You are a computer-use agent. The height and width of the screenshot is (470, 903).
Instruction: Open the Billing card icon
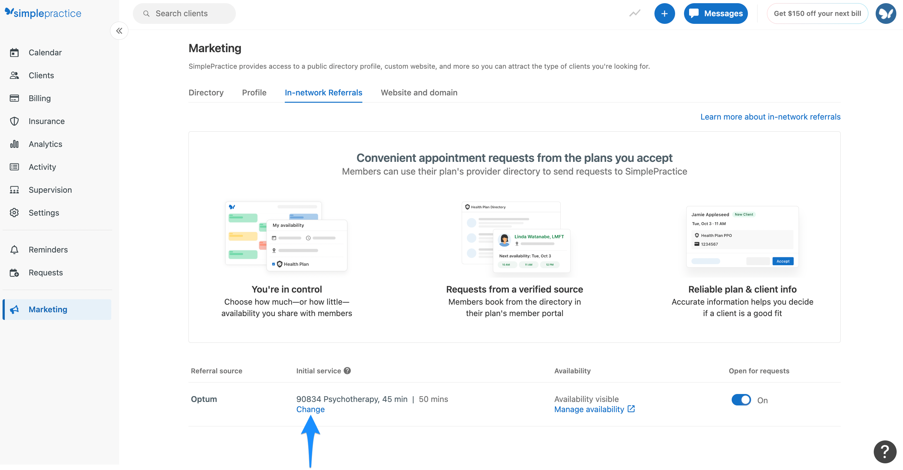[14, 98]
